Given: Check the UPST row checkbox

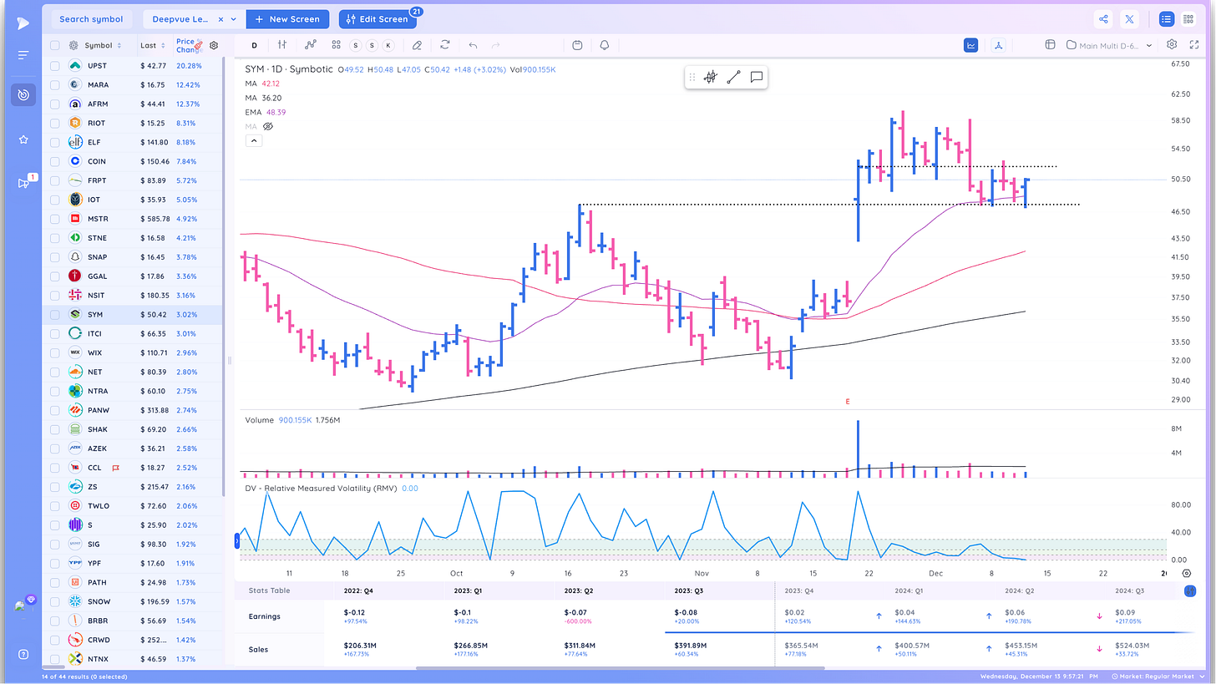Looking at the screenshot, I should coord(55,65).
